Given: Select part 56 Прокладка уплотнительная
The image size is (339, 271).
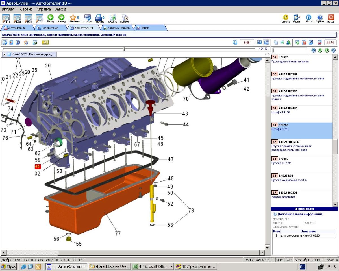Looking at the screenshot, I should pyautogui.click(x=302, y=63).
